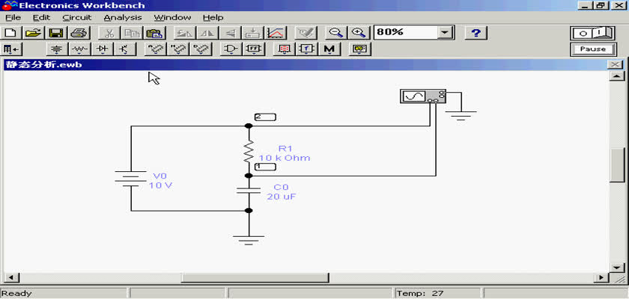629x299 pixels.
Task: Open the zoom percentage dropdown
Action: tap(446, 33)
